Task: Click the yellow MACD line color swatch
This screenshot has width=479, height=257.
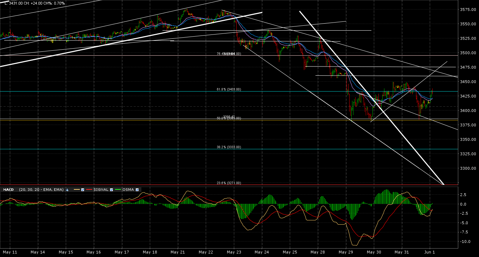Action: pyautogui.click(x=76, y=190)
